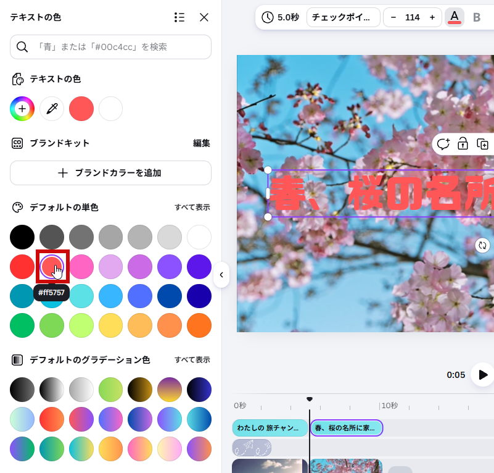The height and width of the screenshot is (473, 494).
Task: Select the paper airplane graphic clip
Action: (x=252, y=448)
